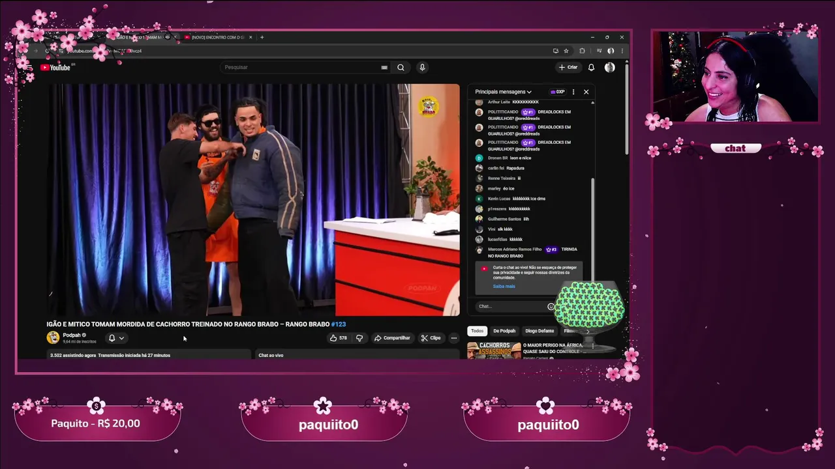Screen dimensions: 835x469
Task: Click the 3.502 assistindo agora description text
Action: click(x=110, y=355)
